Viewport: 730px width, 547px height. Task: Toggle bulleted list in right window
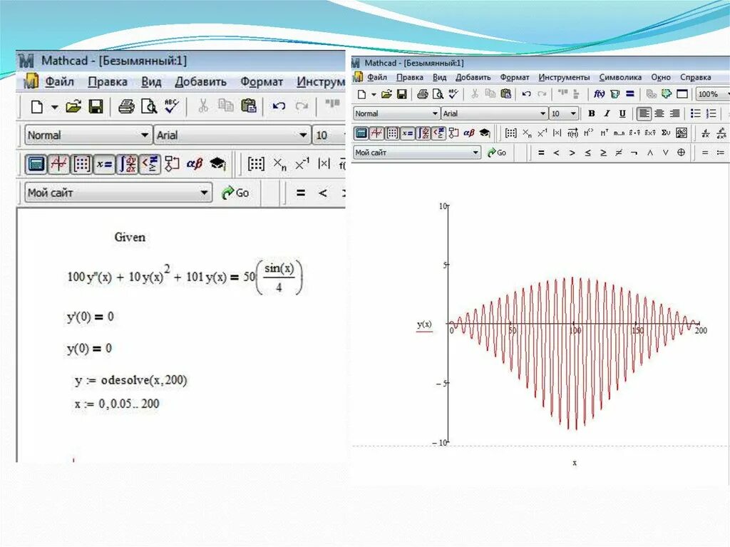pos(696,113)
